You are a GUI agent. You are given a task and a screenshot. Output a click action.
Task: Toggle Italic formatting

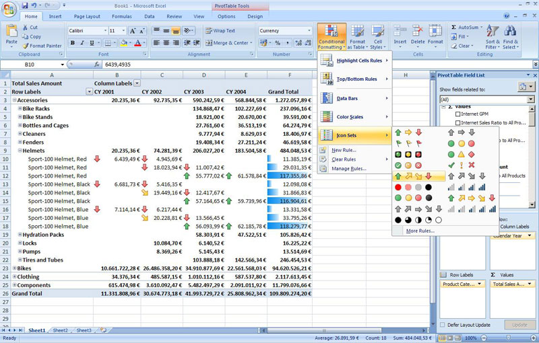(82, 43)
